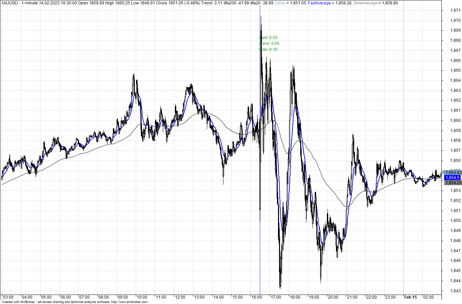Image resolution: width=462 pixels, height=304 pixels.
Task: Click the blue 1,854.5 FastAverage price tag
Action: pos(453,178)
